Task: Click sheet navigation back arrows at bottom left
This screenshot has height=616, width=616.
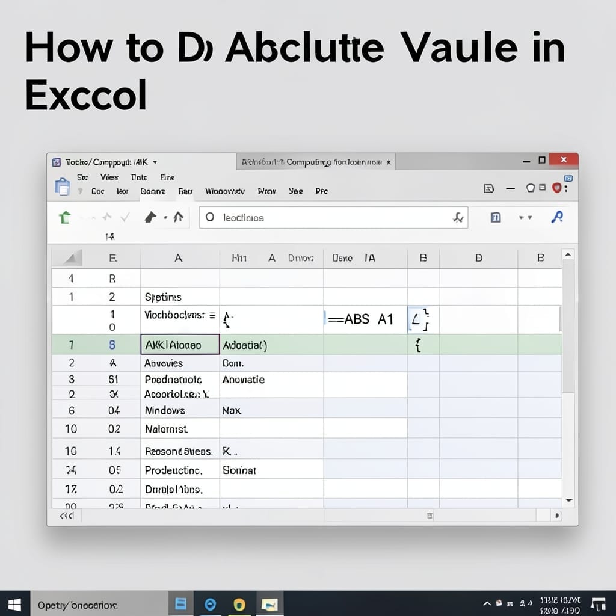Action: 67,516
